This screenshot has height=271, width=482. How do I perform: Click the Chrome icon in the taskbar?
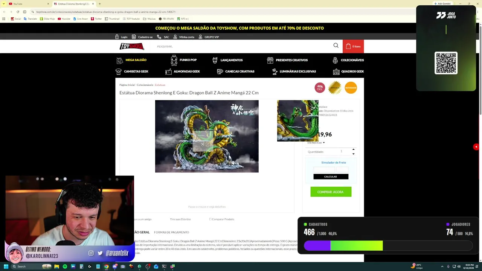(106, 266)
